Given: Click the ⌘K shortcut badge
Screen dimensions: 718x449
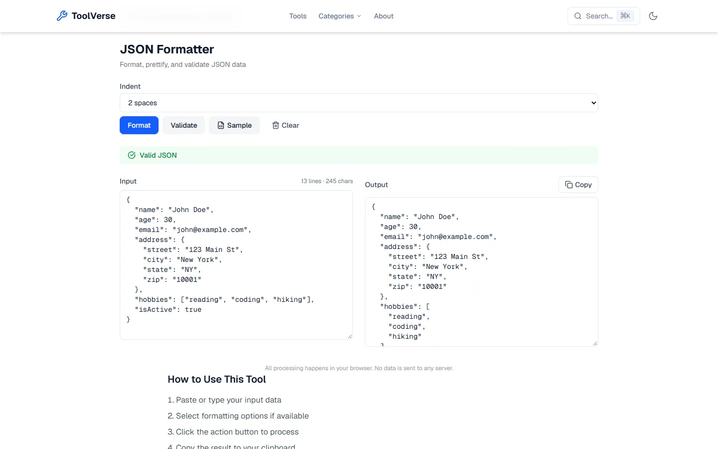Looking at the screenshot, I should tap(625, 16).
